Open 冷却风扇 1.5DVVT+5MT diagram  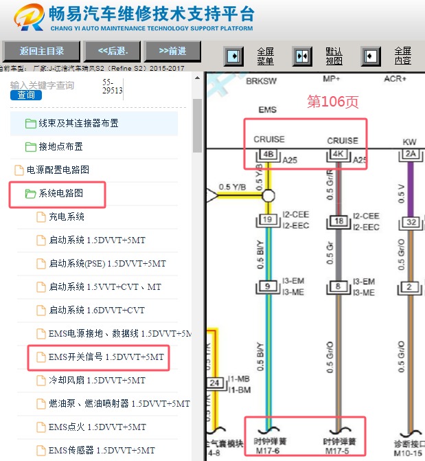pyautogui.click(x=97, y=380)
